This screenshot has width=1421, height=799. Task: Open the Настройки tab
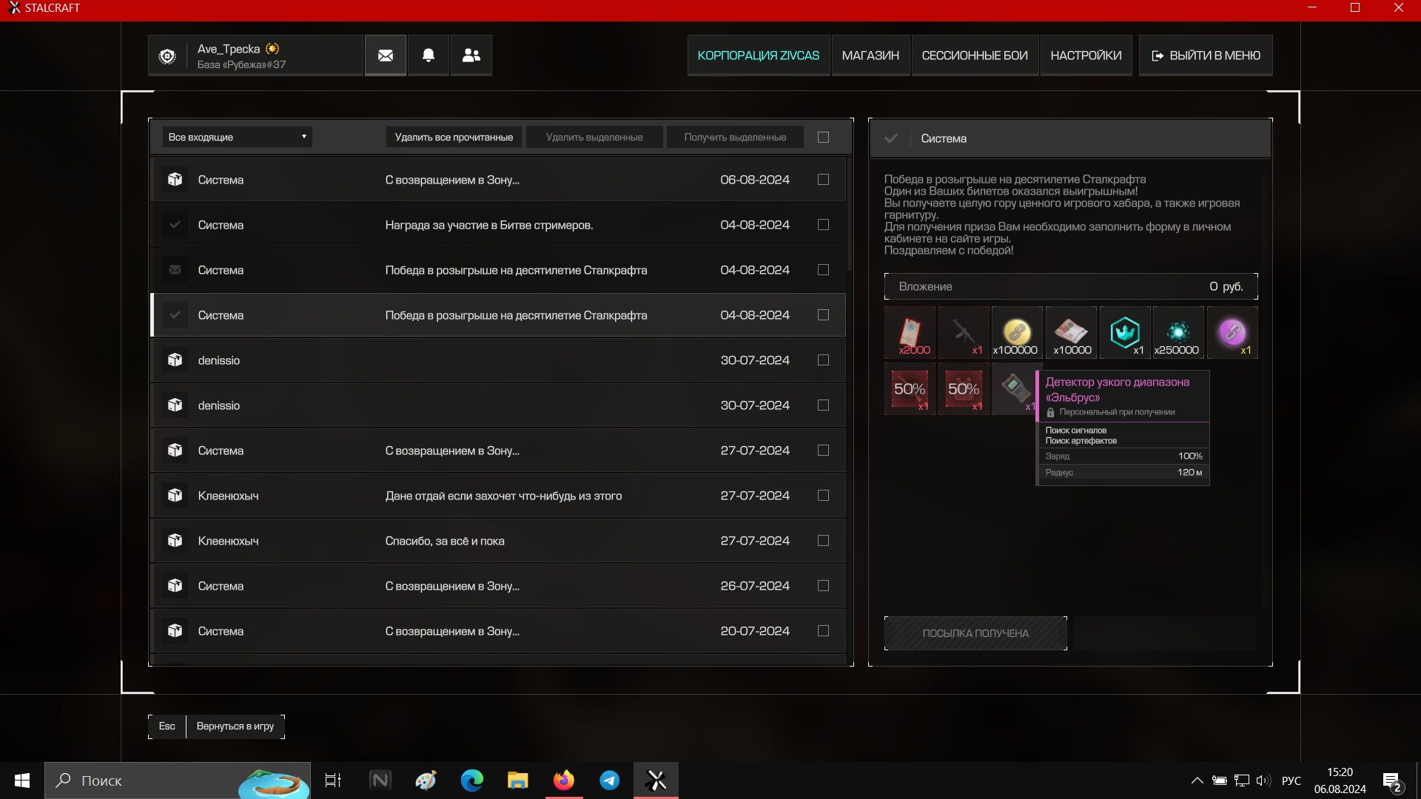[1086, 55]
